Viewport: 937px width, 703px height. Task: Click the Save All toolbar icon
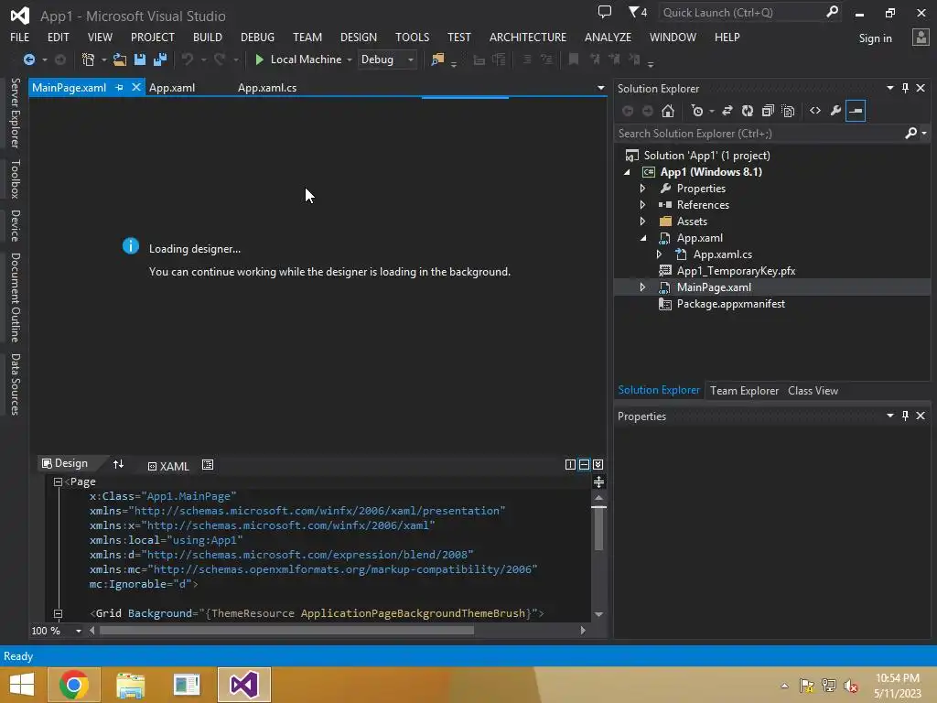[x=159, y=59]
